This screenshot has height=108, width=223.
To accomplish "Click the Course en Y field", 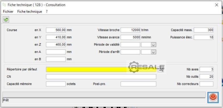I will (56, 37).
